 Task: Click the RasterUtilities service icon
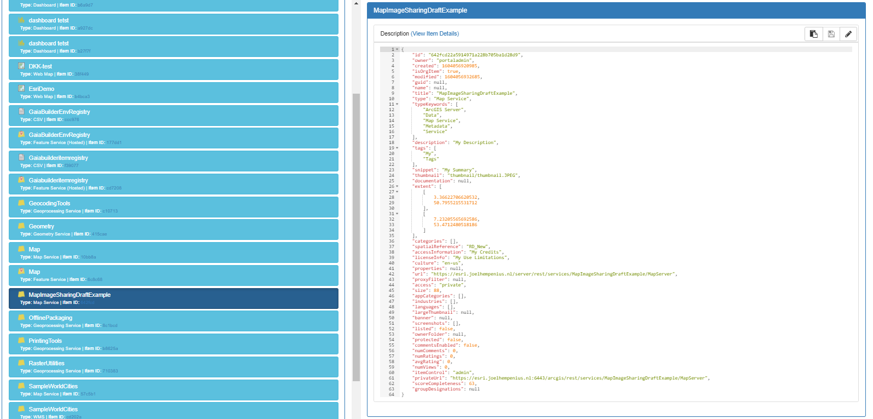click(21, 363)
